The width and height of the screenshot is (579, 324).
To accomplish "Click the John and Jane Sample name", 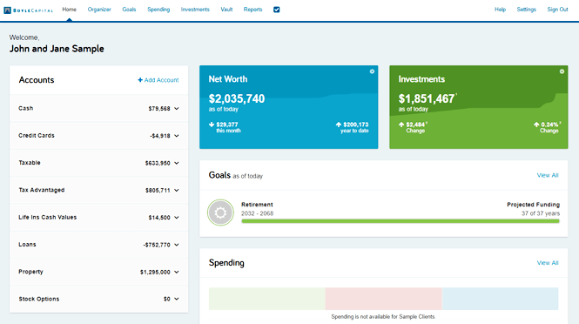I will [x=57, y=49].
